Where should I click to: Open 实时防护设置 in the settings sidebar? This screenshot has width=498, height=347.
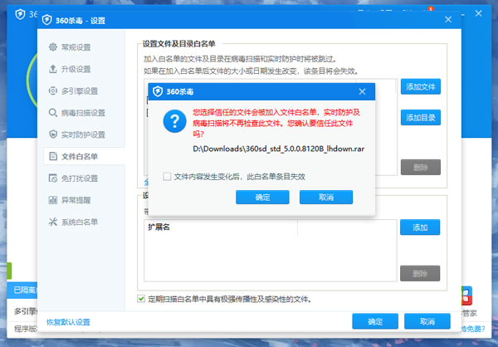(83, 134)
